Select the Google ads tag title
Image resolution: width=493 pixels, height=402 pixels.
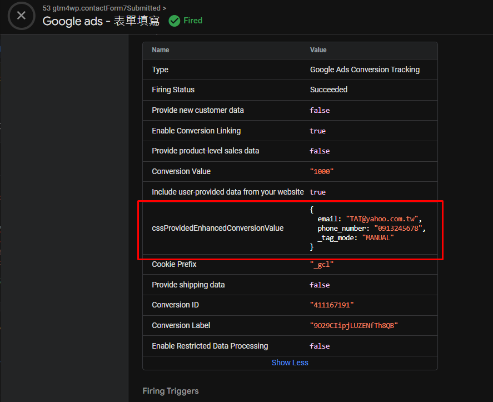(x=101, y=21)
